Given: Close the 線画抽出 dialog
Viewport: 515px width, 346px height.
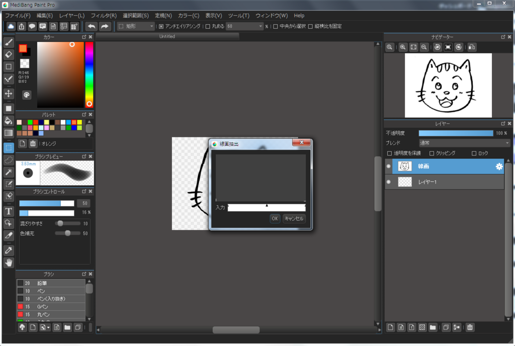Looking at the screenshot, I should pos(302,142).
